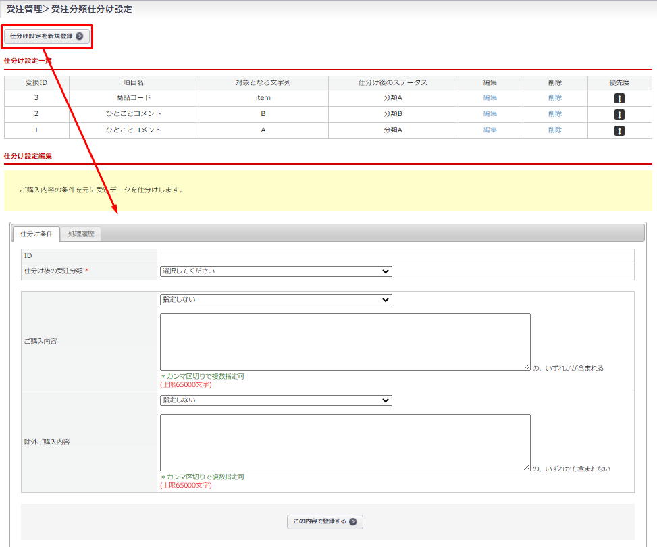Click 編集 link for ID 2 row
Viewport: 657px width, 547px height.
(x=490, y=114)
